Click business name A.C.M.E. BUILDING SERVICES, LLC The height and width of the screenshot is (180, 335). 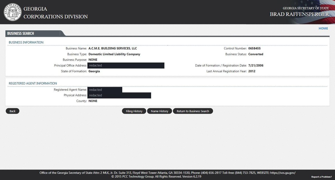click(113, 48)
